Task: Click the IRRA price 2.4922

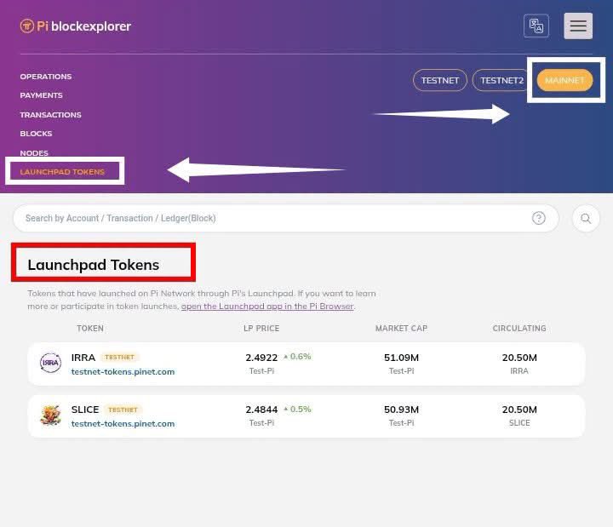Action: pyautogui.click(x=261, y=358)
